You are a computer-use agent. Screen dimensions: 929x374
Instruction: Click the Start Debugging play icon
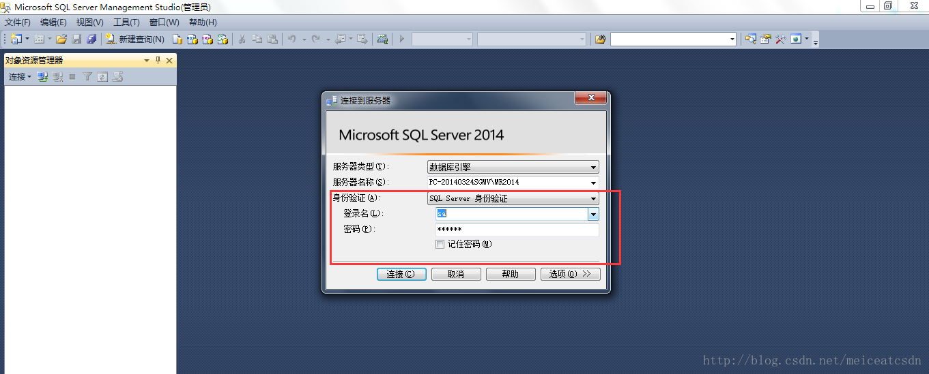tap(402, 39)
